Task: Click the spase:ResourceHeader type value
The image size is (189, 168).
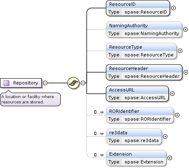Action: pyautogui.click(x=152, y=76)
